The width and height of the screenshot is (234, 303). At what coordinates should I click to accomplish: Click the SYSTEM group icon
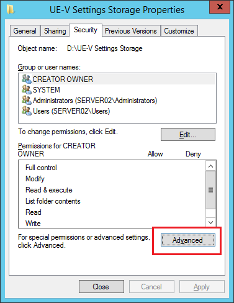27,89
